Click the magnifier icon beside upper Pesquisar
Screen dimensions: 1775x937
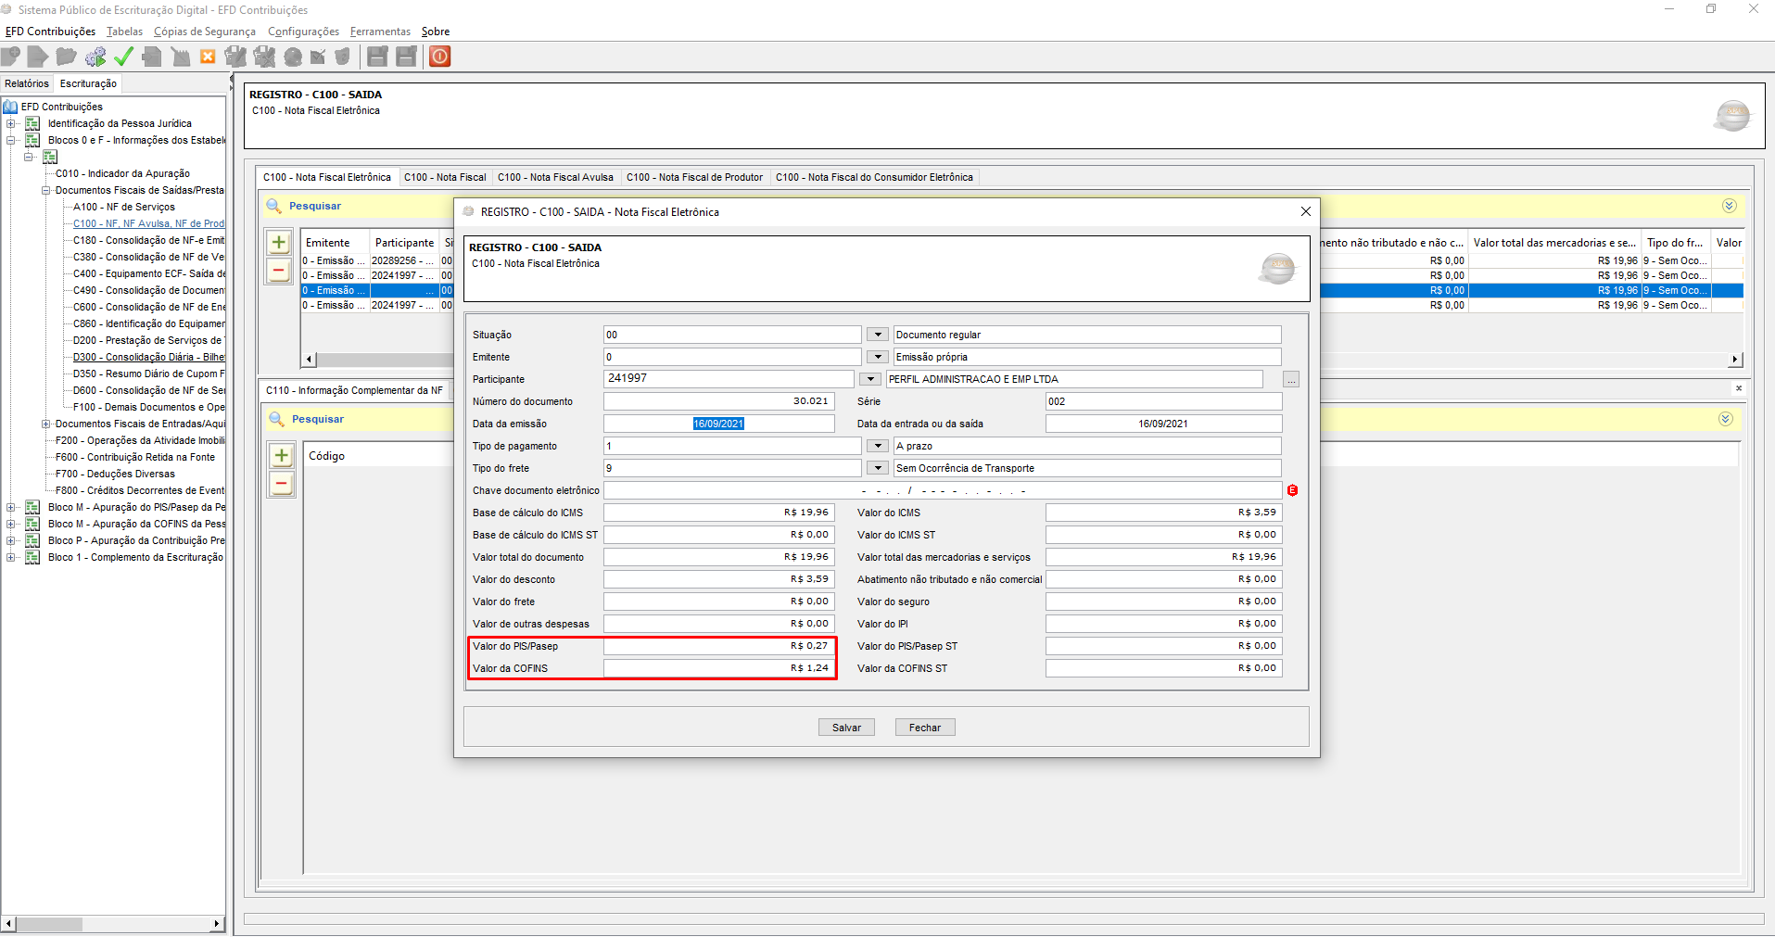point(273,206)
